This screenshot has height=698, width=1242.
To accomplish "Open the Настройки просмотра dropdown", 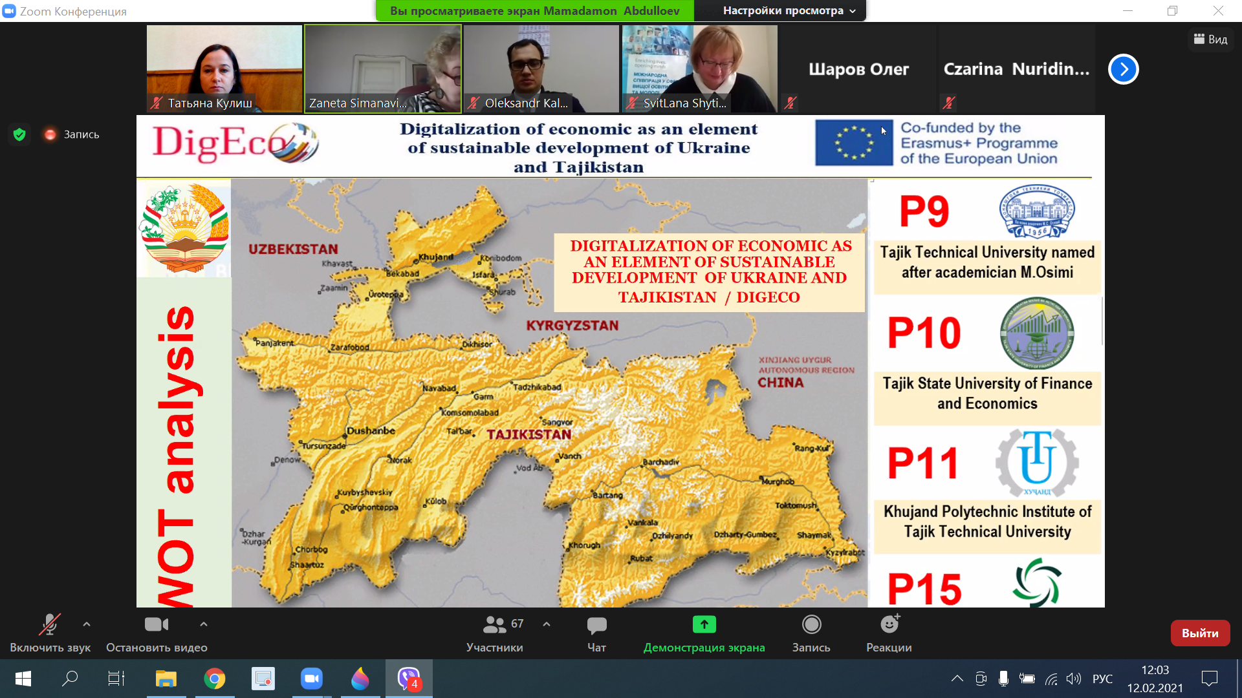I will click(789, 10).
